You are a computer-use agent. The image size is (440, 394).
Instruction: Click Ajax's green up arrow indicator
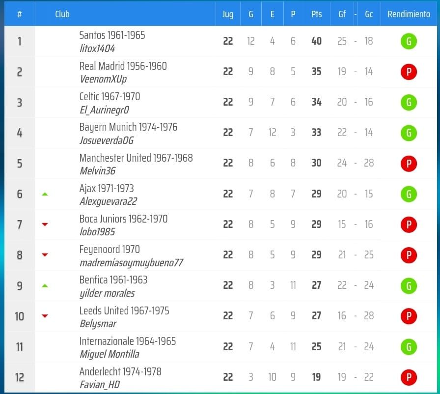45,194
